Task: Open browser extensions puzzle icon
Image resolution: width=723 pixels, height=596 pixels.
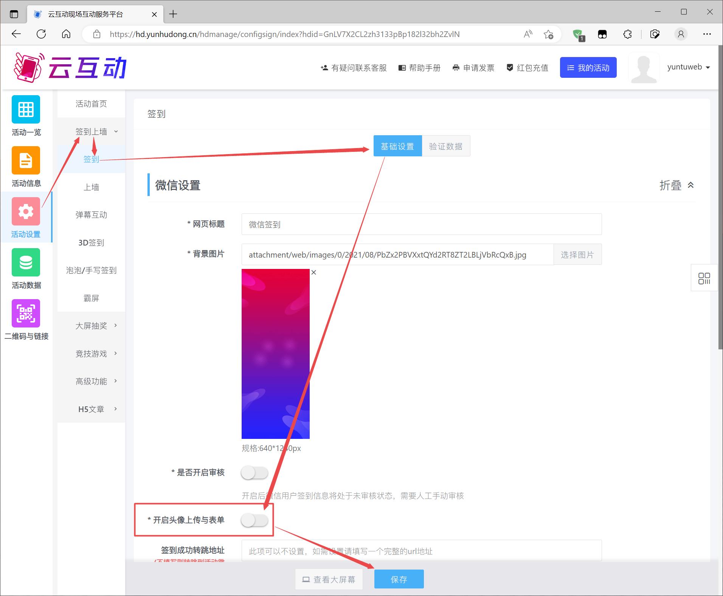Action: click(x=627, y=34)
